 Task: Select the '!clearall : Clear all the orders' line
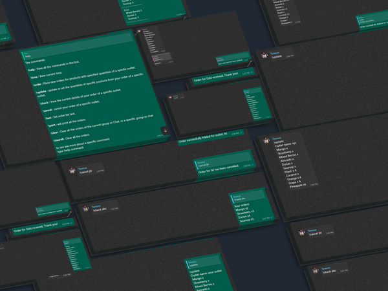click(72, 138)
